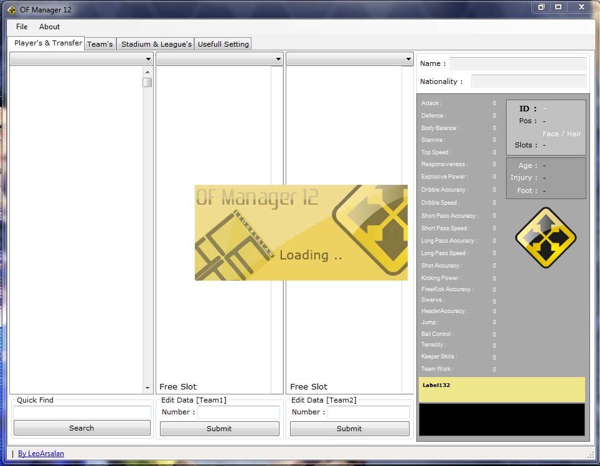Focus the player Name input field
Viewport: 600px width, 466px height.
517,63
